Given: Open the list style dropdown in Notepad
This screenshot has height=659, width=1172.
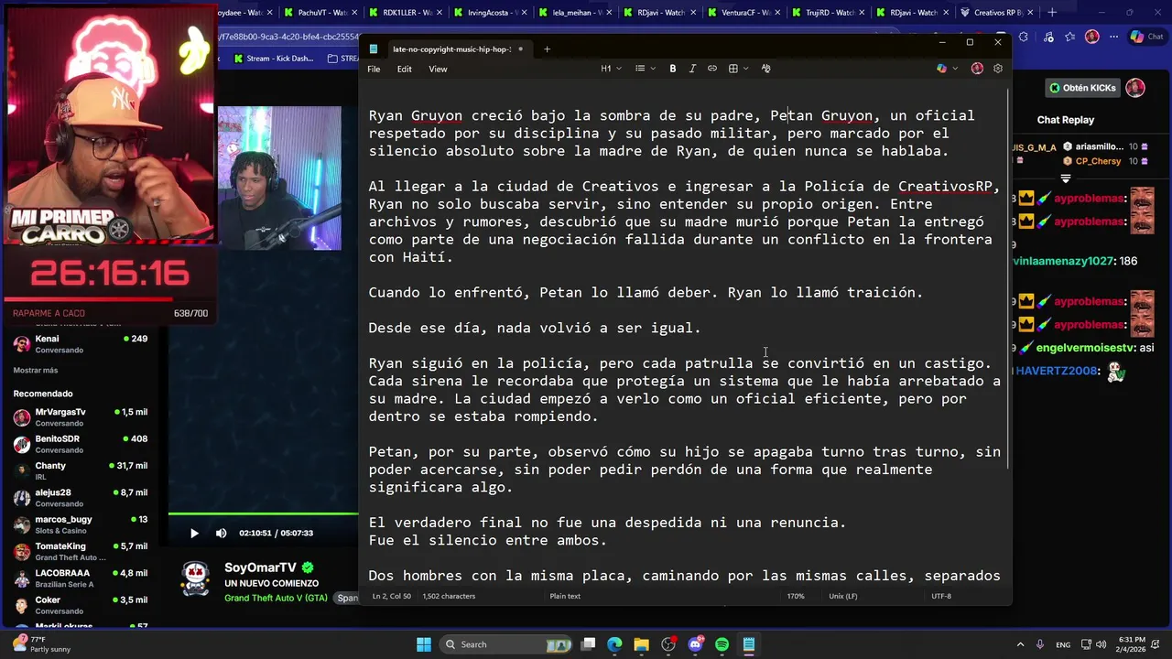Looking at the screenshot, I should pyautogui.click(x=645, y=69).
